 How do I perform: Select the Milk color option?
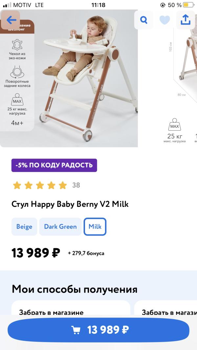coord(95,227)
